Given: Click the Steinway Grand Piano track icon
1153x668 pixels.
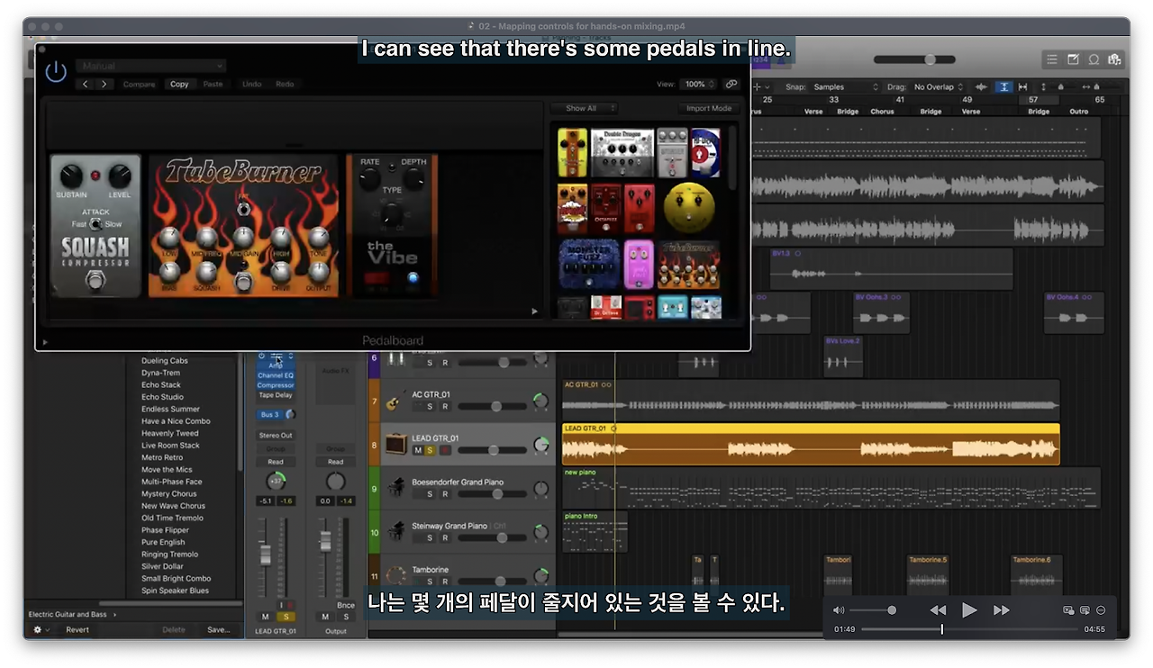Looking at the screenshot, I should [x=395, y=532].
